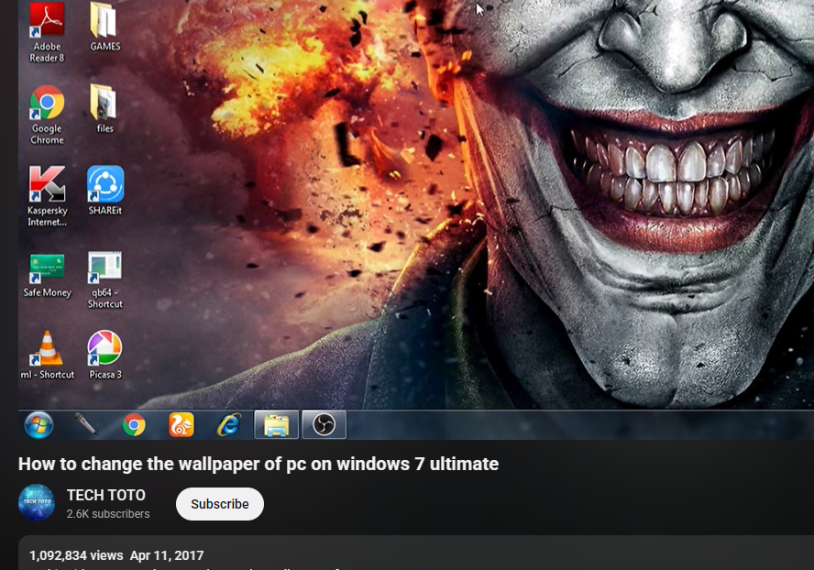Launch the ml - Shortcut VLC cone icon

48,355
